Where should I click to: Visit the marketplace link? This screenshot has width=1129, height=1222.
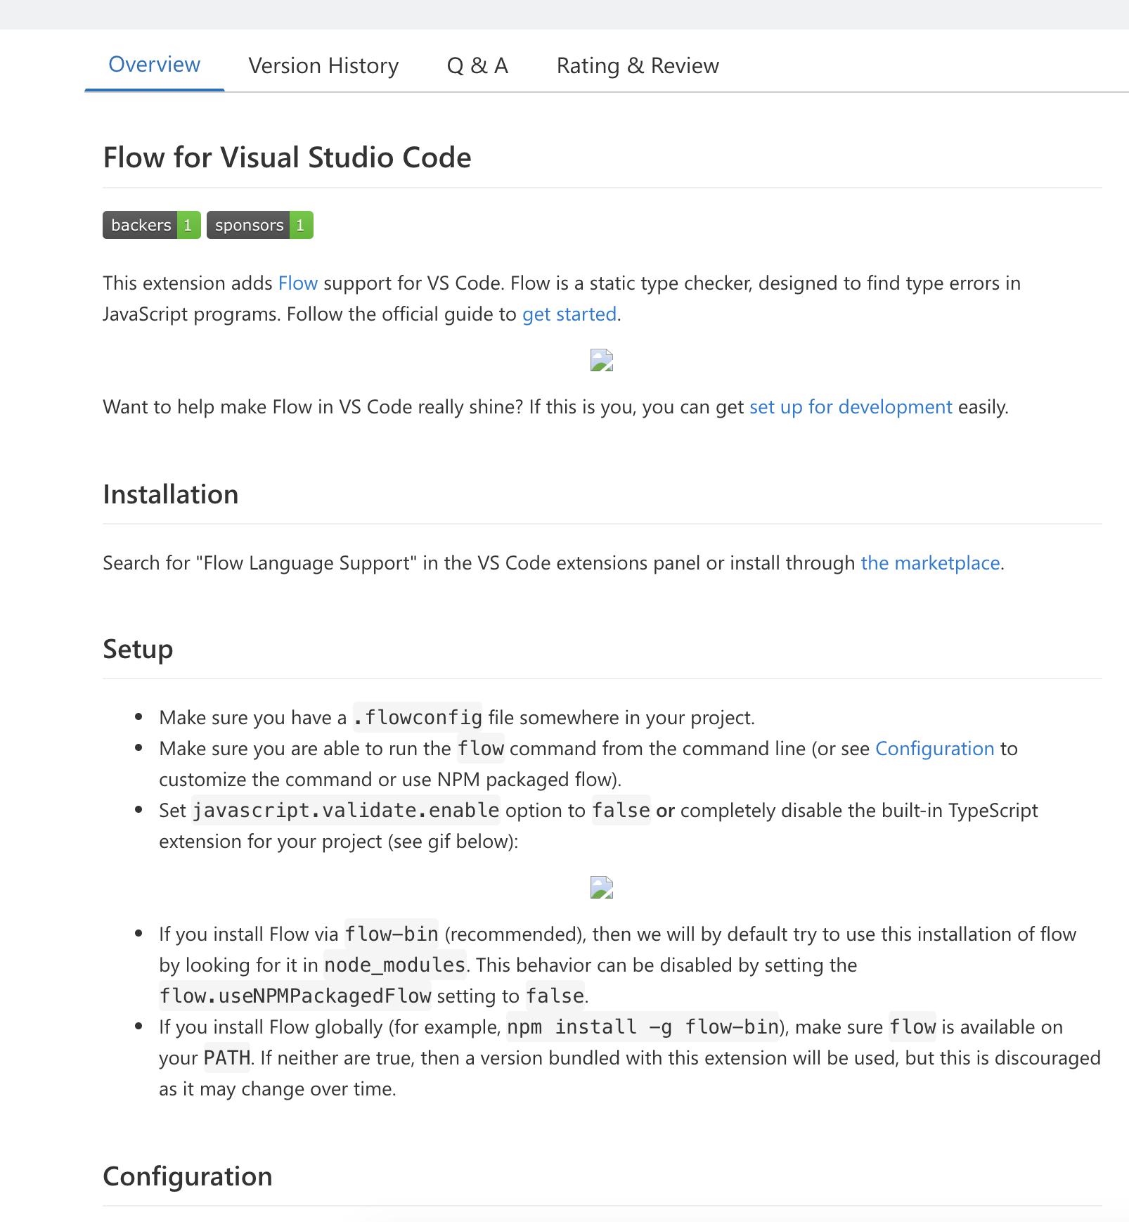click(x=930, y=562)
